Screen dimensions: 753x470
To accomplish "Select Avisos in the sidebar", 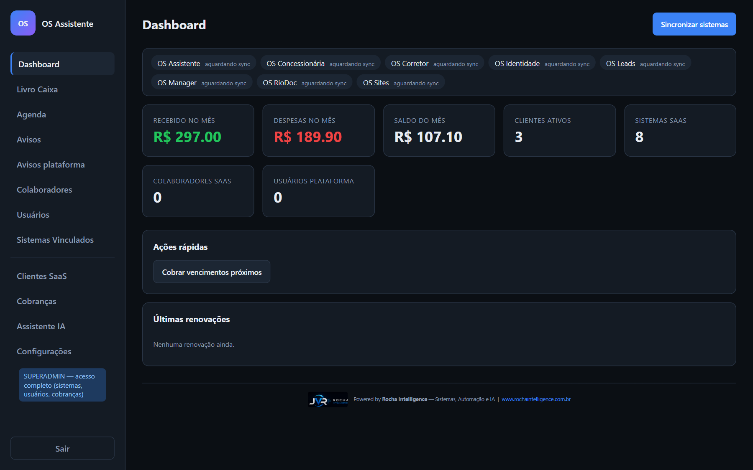I will [62, 140].
